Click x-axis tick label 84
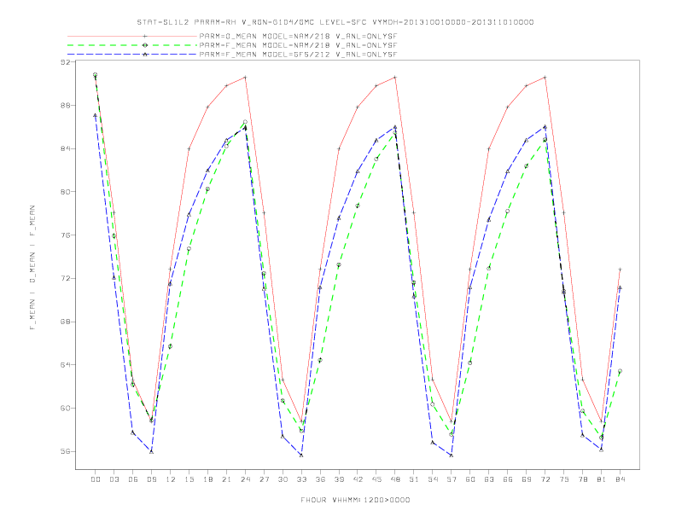676x522 pixels. pos(621,479)
